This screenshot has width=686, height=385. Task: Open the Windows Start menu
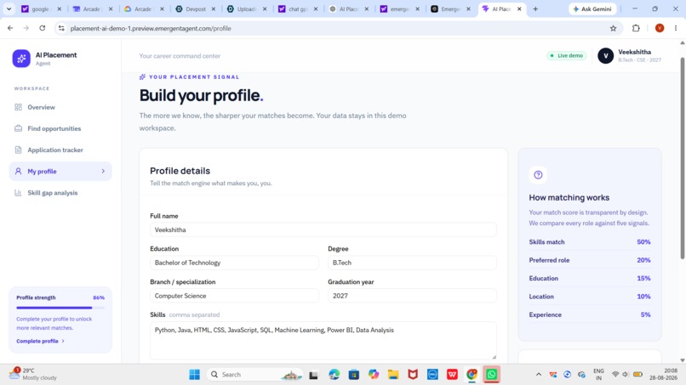click(x=194, y=375)
